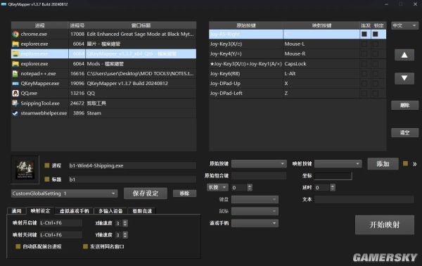This screenshot has width=422, height=266.
Task: Open the 中文 language dropdown
Action: pyautogui.click(x=404, y=25)
